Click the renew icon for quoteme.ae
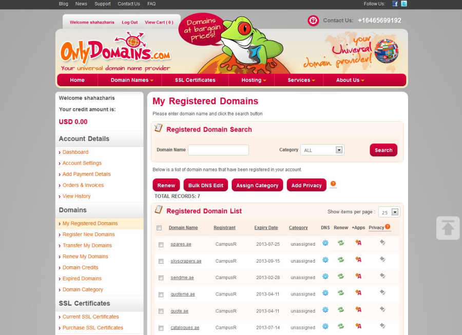462x335 pixels. click(341, 292)
